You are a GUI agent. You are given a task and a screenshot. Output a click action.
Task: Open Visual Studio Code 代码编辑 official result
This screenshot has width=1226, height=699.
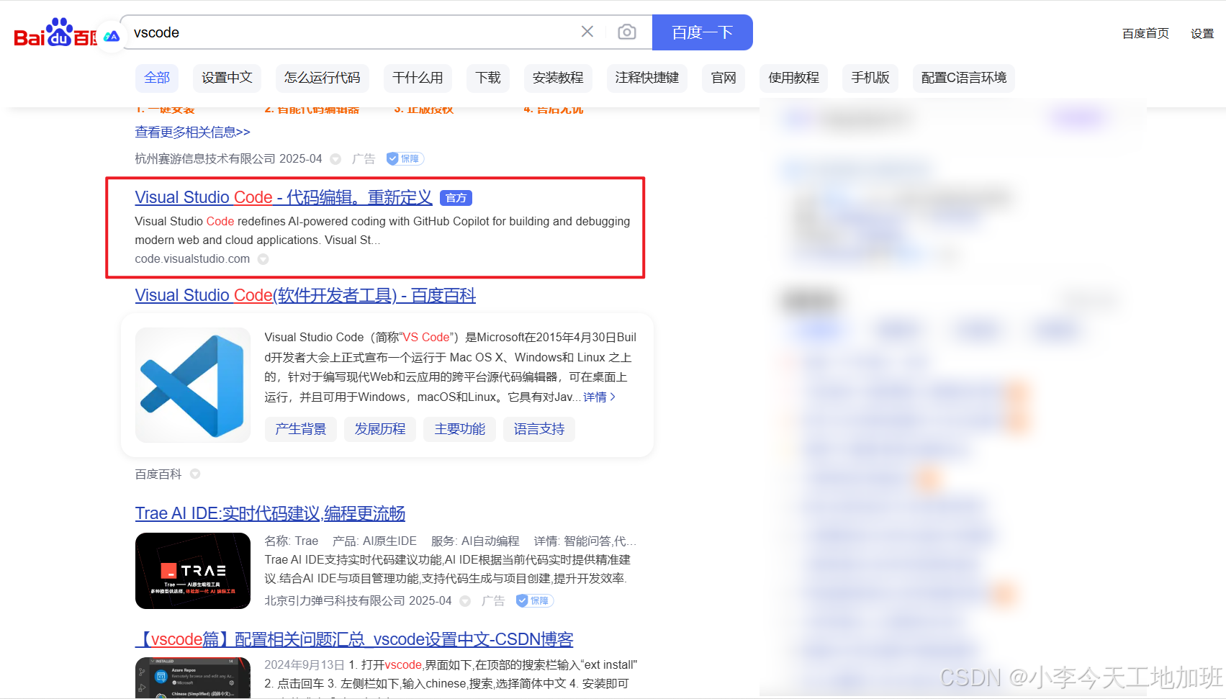pyautogui.click(x=284, y=197)
